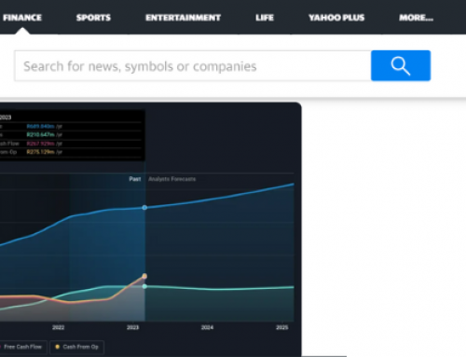Open YAHOO PLUS from the top navigation
This screenshot has height=357, width=466.
336,18
